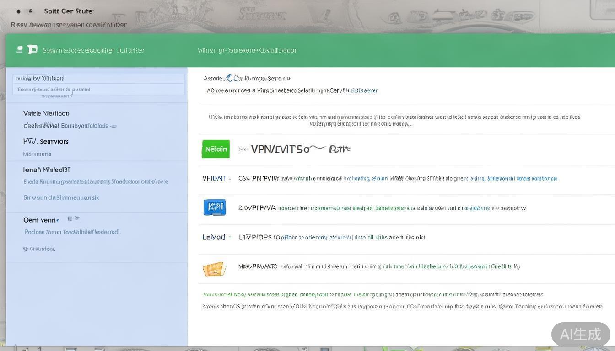Click the orange ticket icon in the list
Viewport: 615px width, 351px height.
coord(214,269)
